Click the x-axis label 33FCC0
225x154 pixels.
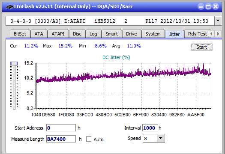click(85, 115)
